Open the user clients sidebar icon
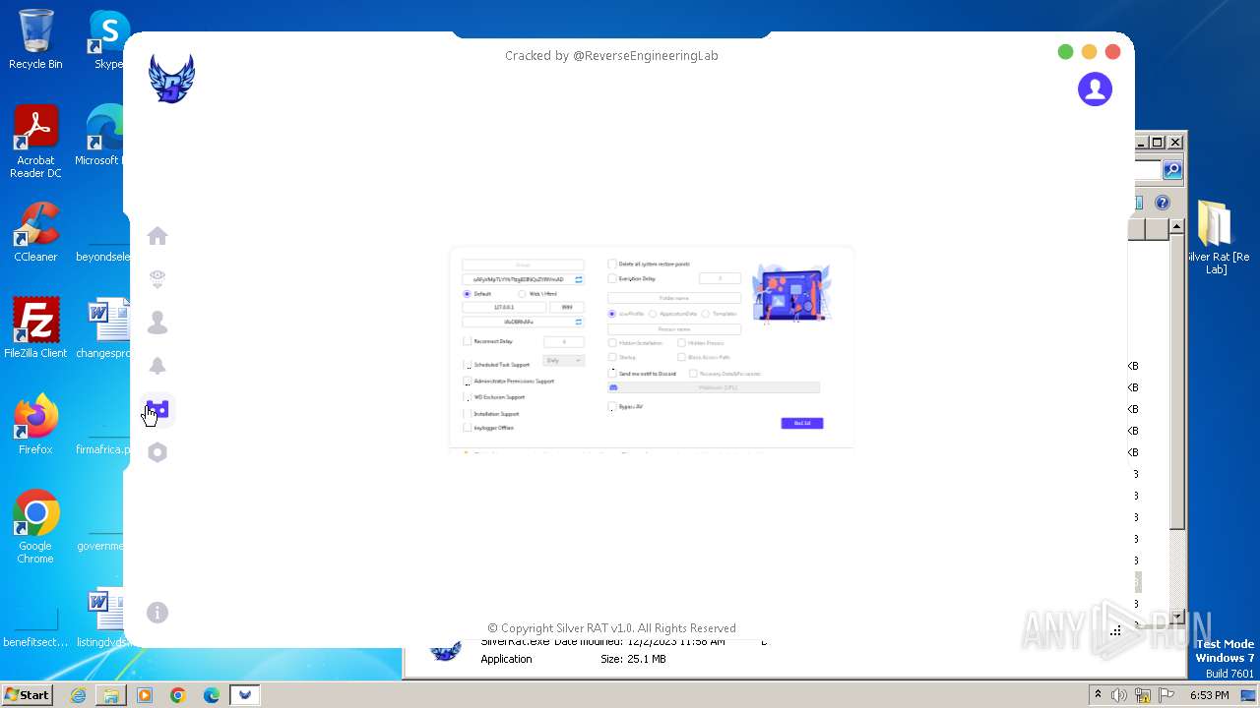 point(157,323)
